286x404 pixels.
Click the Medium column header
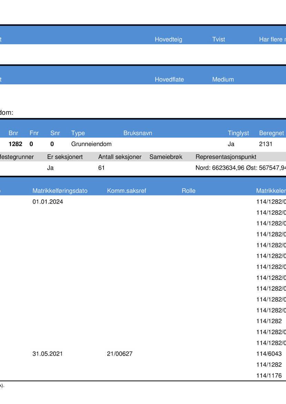pyautogui.click(x=223, y=79)
